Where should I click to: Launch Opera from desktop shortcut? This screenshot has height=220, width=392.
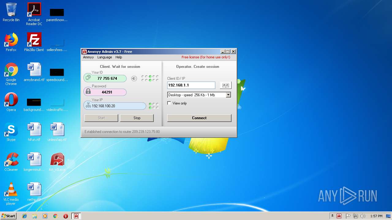pyautogui.click(x=11, y=102)
